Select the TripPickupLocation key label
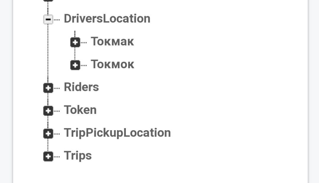This screenshot has height=183, width=319. tap(117, 133)
